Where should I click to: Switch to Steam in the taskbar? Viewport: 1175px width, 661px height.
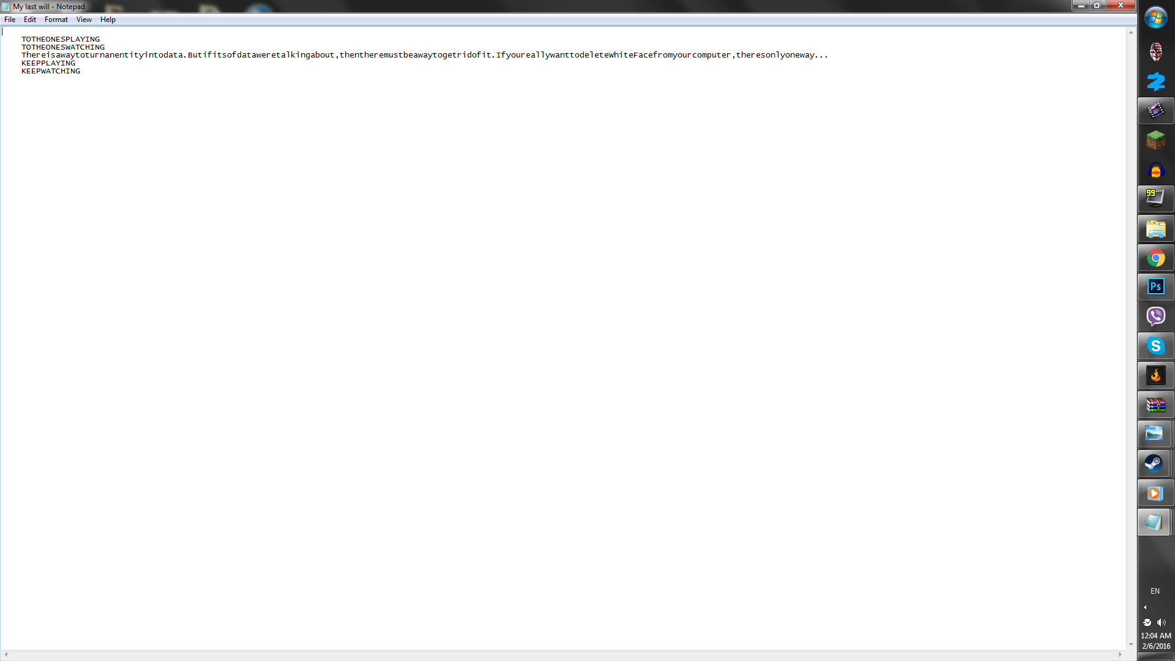pyautogui.click(x=1155, y=463)
